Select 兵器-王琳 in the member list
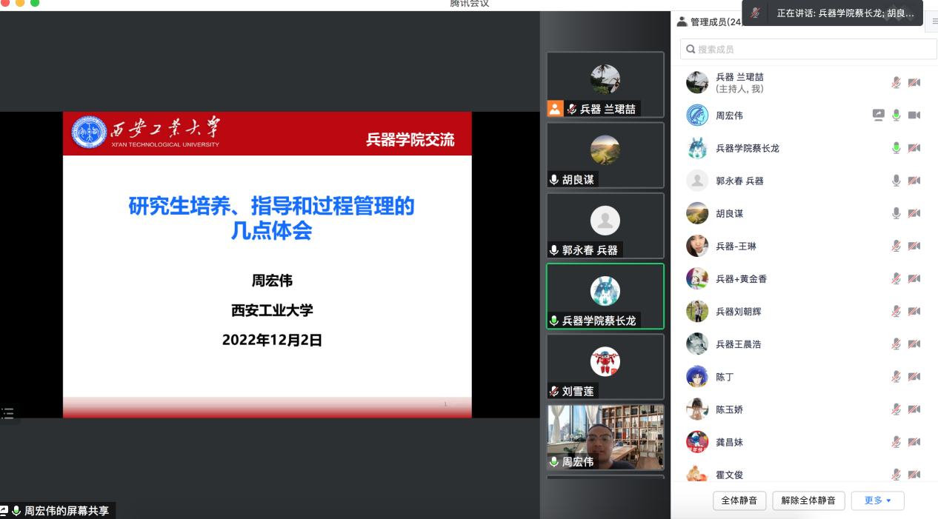 click(736, 246)
